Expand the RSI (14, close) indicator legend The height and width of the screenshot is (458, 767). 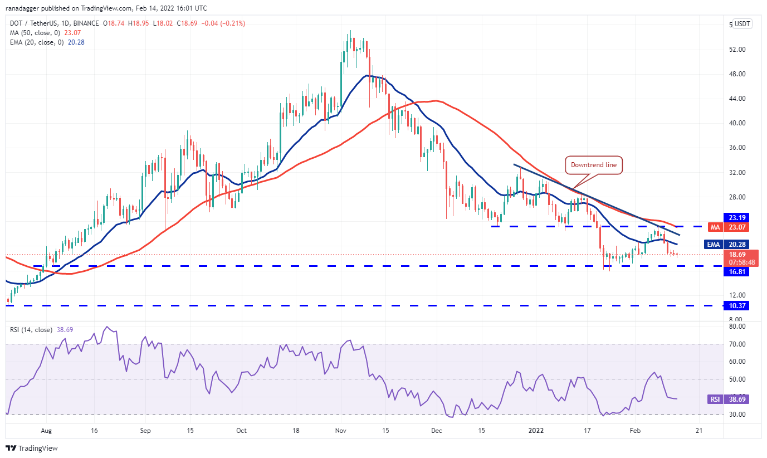pyautogui.click(x=31, y=330)
